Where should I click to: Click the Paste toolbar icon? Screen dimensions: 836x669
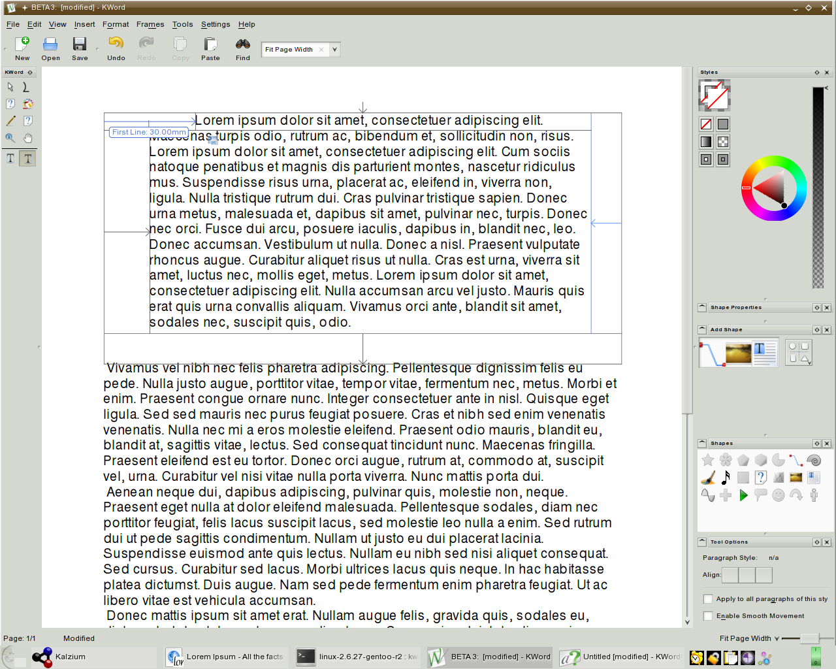pyautogui.click(x=210, y=49)
